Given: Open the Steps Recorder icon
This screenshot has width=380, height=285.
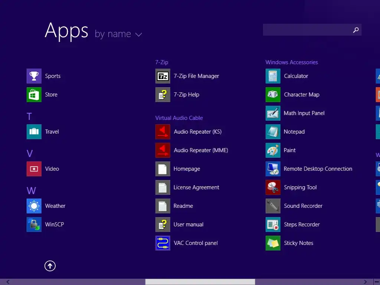Looking at the screenshot, I should (273, 225).
